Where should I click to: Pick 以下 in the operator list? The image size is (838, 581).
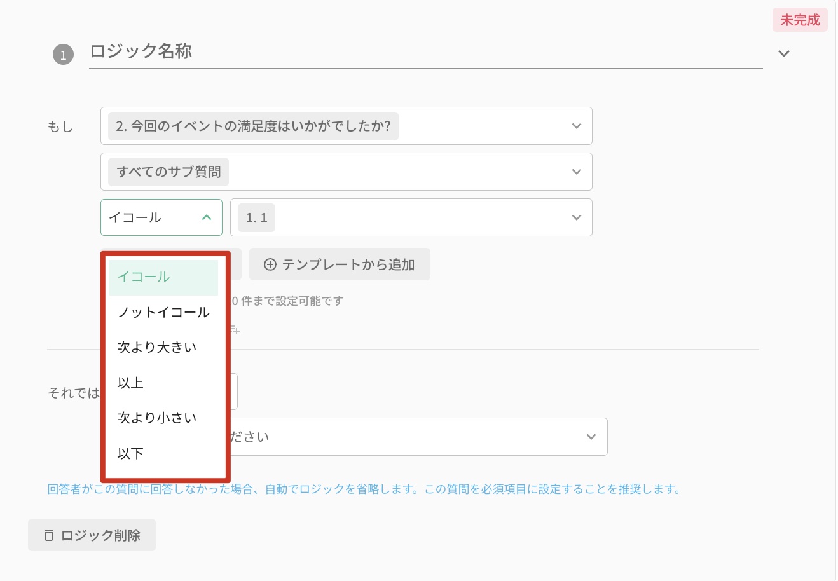tap(164, 453)
